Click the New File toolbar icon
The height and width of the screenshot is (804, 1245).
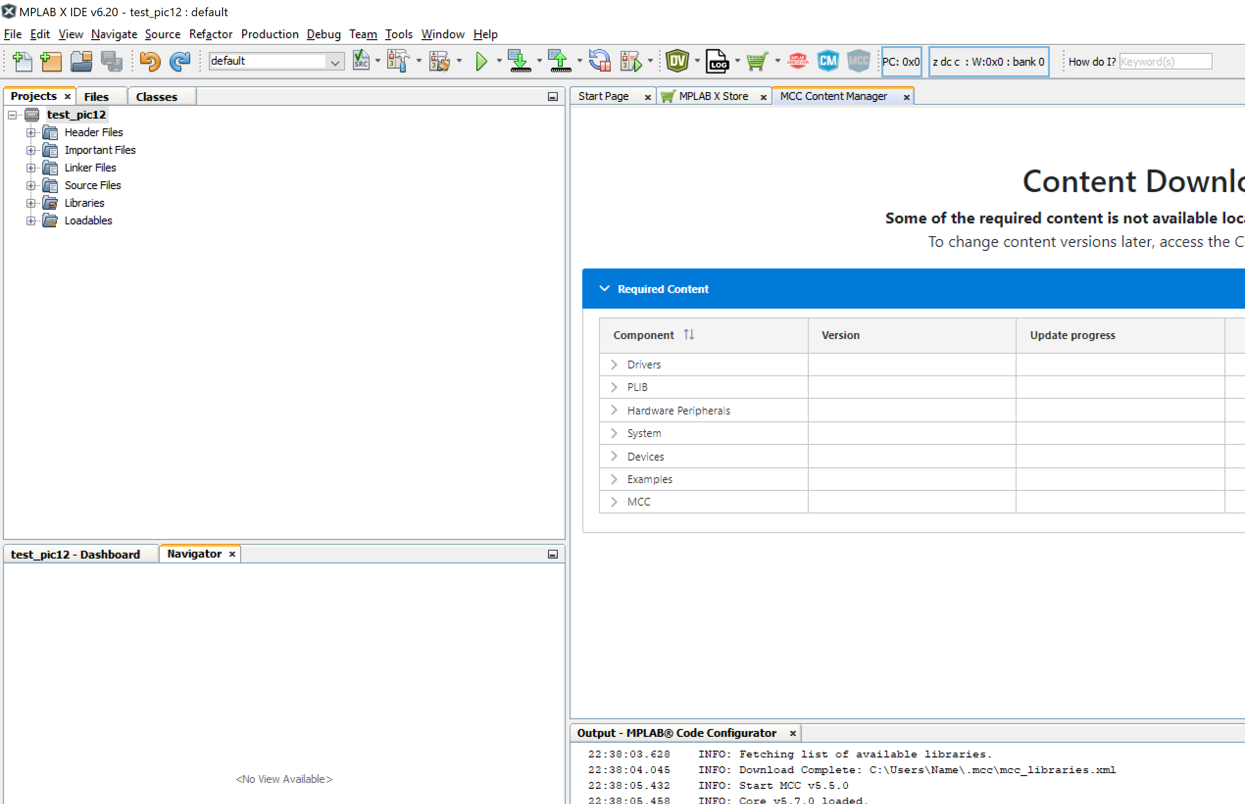pos(22,61)
